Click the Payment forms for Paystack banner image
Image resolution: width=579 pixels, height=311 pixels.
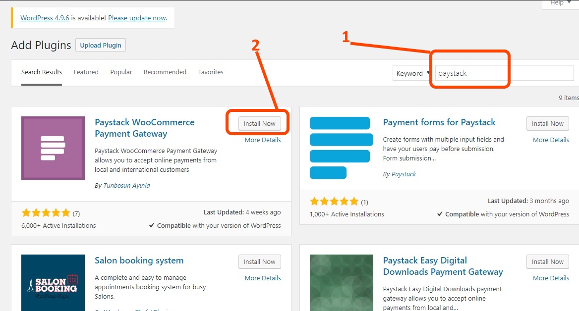pos(340,147)
